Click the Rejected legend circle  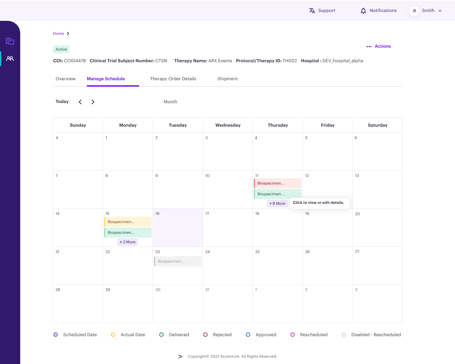[205, 335]
